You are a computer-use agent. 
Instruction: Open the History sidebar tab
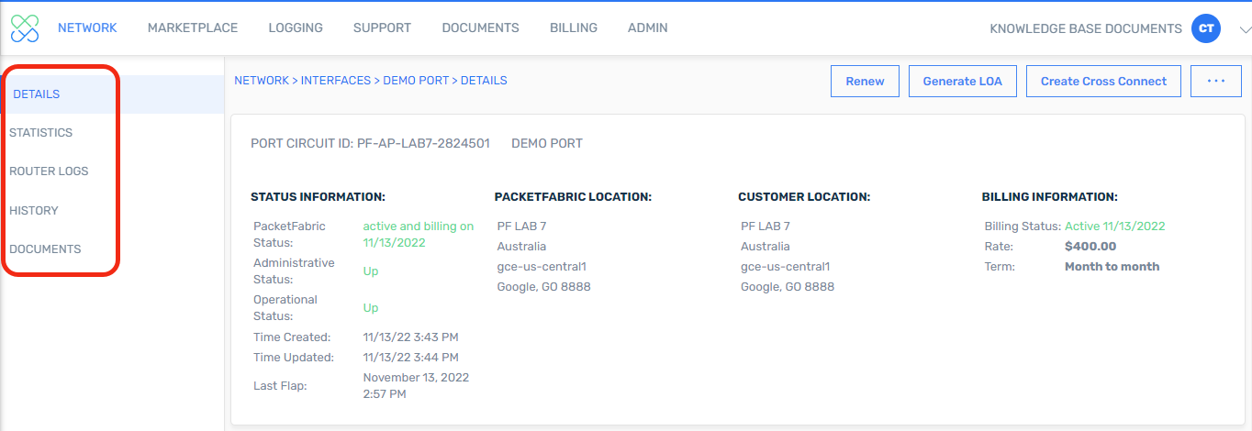pyautogui.click(x=34, y=211)
